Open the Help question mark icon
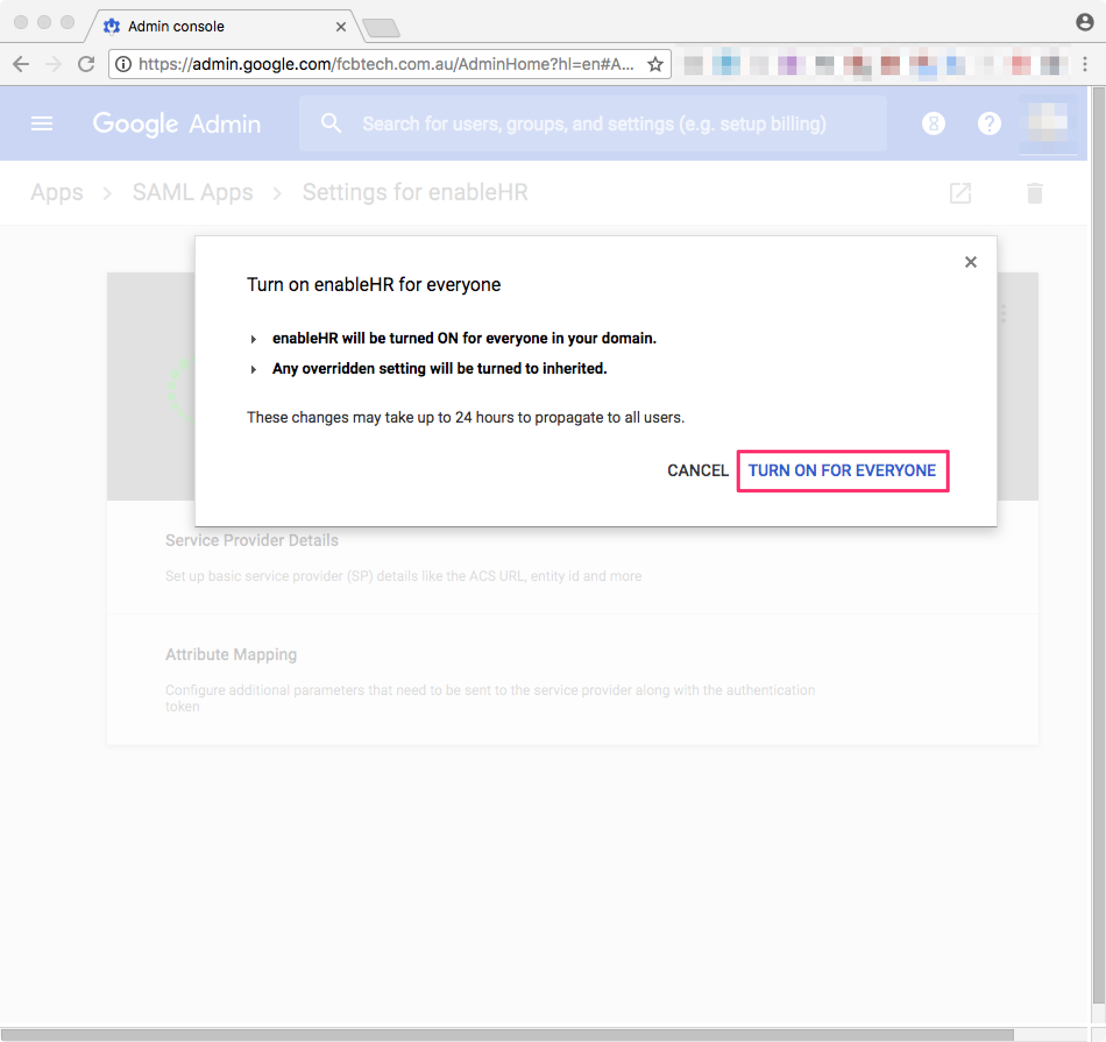 [989, 123]
